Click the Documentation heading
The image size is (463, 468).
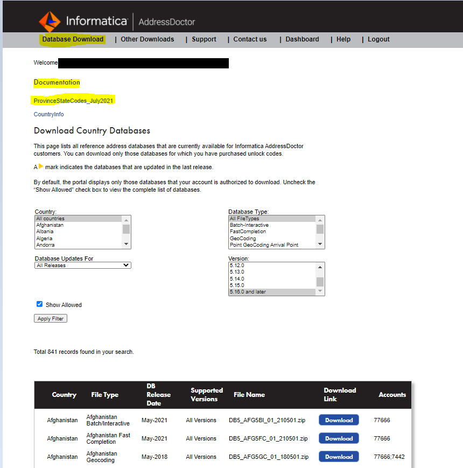[x=57, y=82]
